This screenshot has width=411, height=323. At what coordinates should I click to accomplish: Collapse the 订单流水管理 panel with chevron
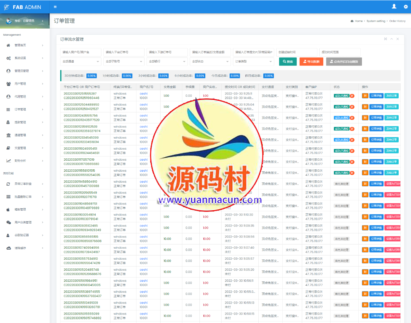point(392,39)
